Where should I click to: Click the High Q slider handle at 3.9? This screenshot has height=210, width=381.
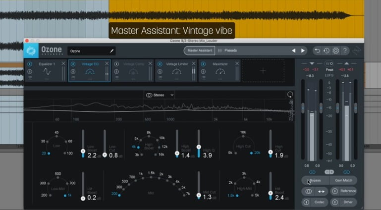(199, 147)
